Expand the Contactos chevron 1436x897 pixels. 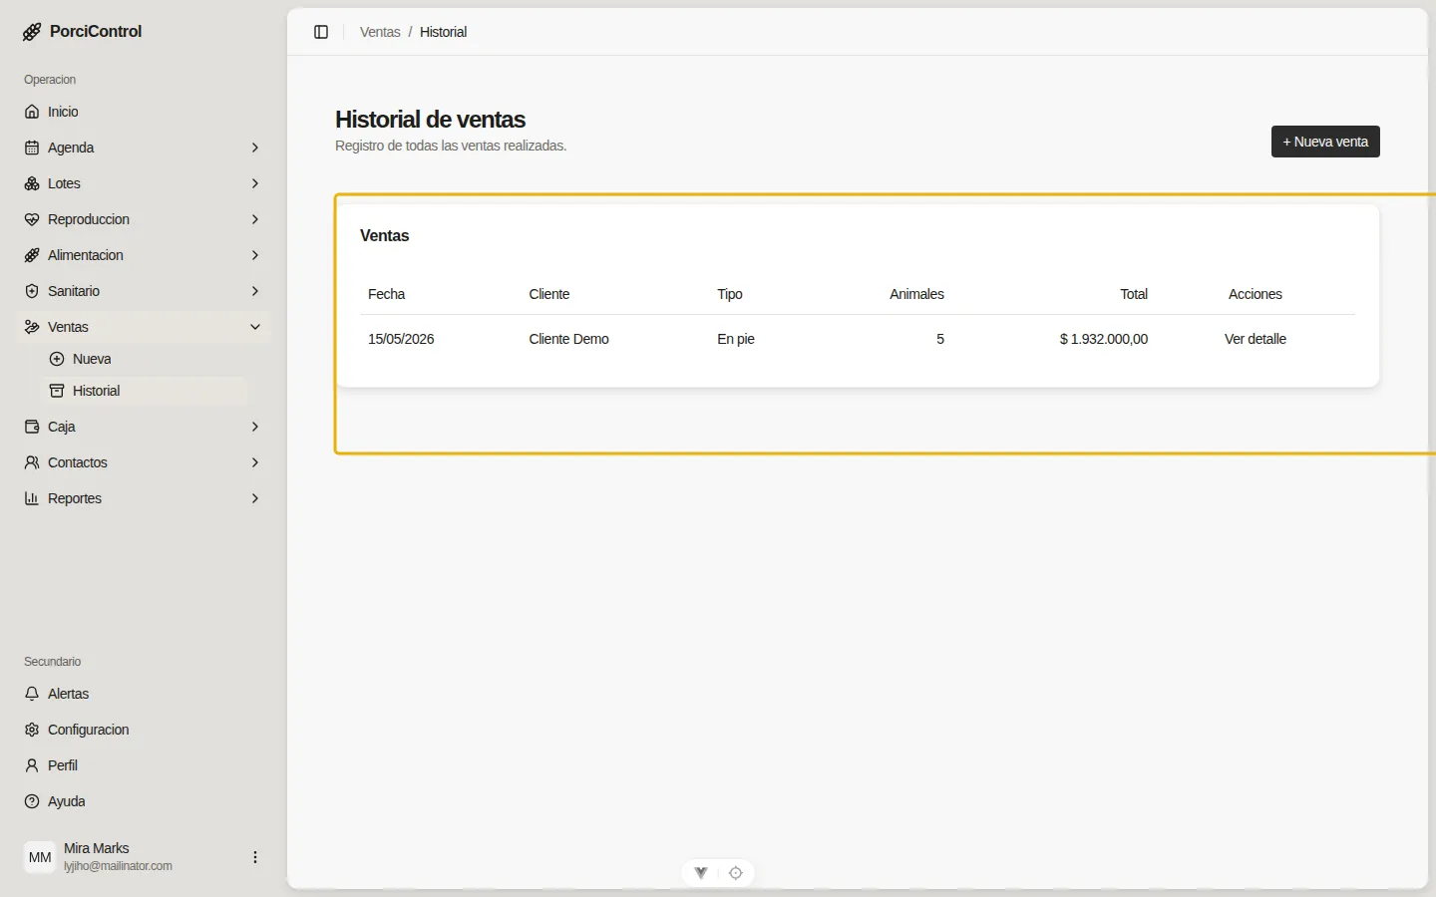click(x=255, y=462)
